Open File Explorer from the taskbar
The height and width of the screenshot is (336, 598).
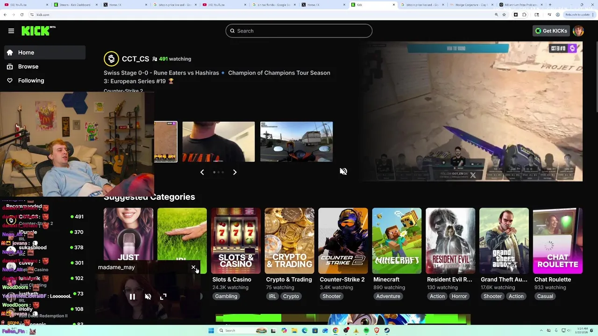tap(294, 330)
